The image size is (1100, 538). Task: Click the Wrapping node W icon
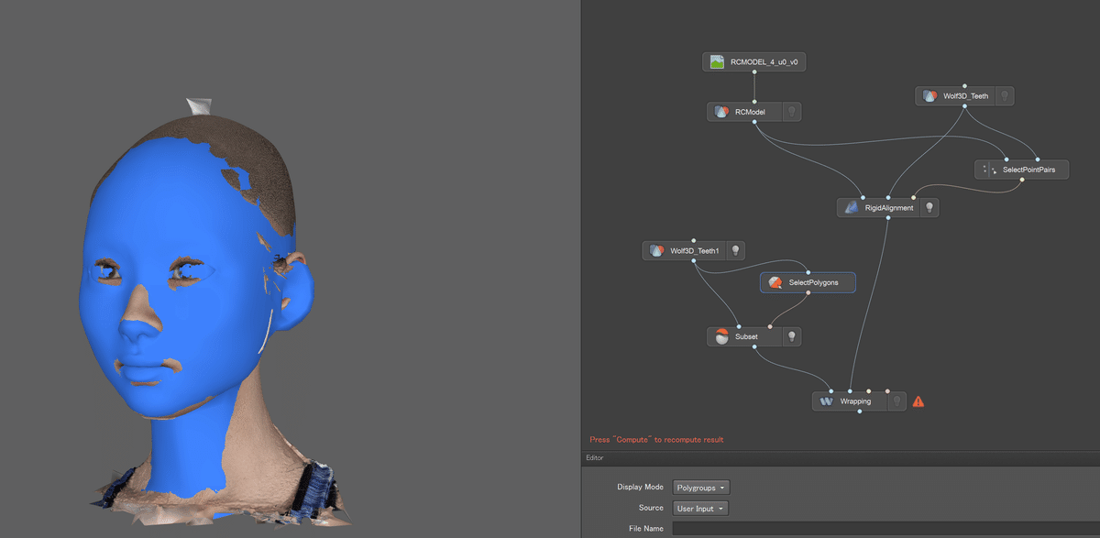pyautogui.click(x=826, y=401)
